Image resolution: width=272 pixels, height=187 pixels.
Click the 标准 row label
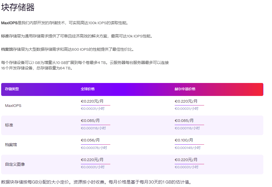pos(9,125)
